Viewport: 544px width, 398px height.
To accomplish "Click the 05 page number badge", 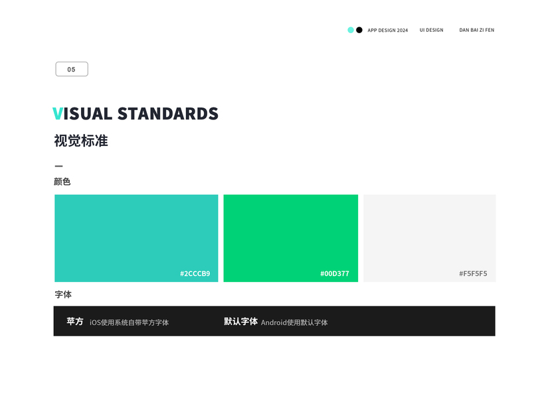I will point(72,69).
